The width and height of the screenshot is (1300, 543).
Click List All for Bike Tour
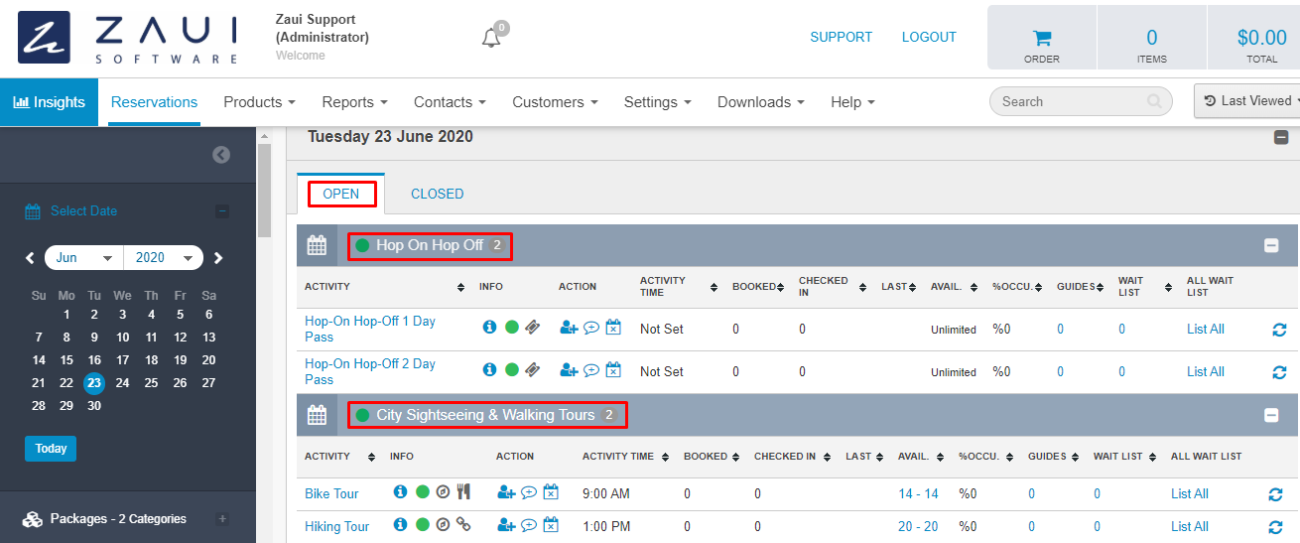click(1190, 493)
